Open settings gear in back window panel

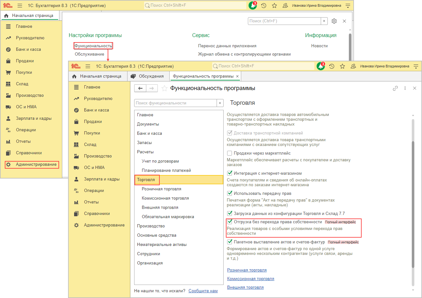click(x=334, y=21)
